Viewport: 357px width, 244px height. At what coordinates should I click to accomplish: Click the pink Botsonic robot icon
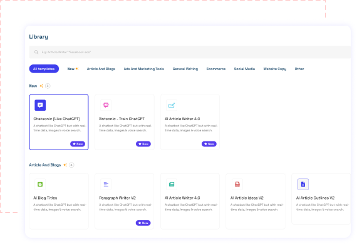point(106,105)
